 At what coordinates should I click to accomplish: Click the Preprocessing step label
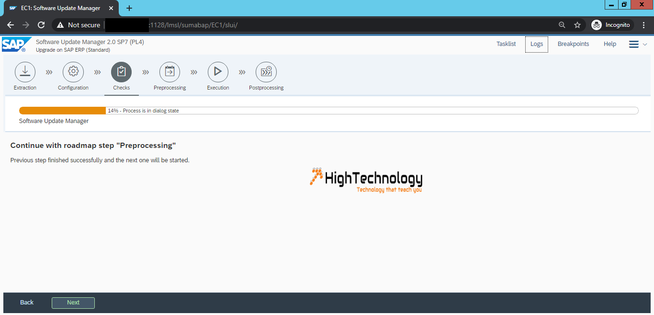pos(170,88)
